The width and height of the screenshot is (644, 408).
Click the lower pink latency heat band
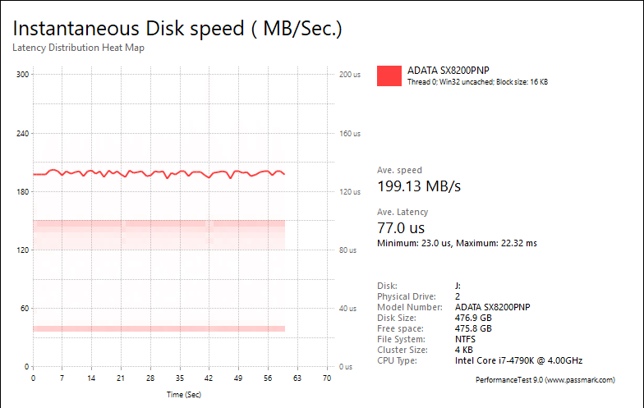click(159, 328)
